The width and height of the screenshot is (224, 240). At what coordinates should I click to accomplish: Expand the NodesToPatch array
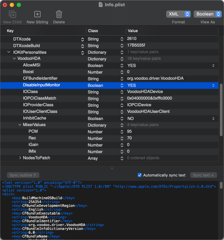pyautogui.click(x=20, y=158)
